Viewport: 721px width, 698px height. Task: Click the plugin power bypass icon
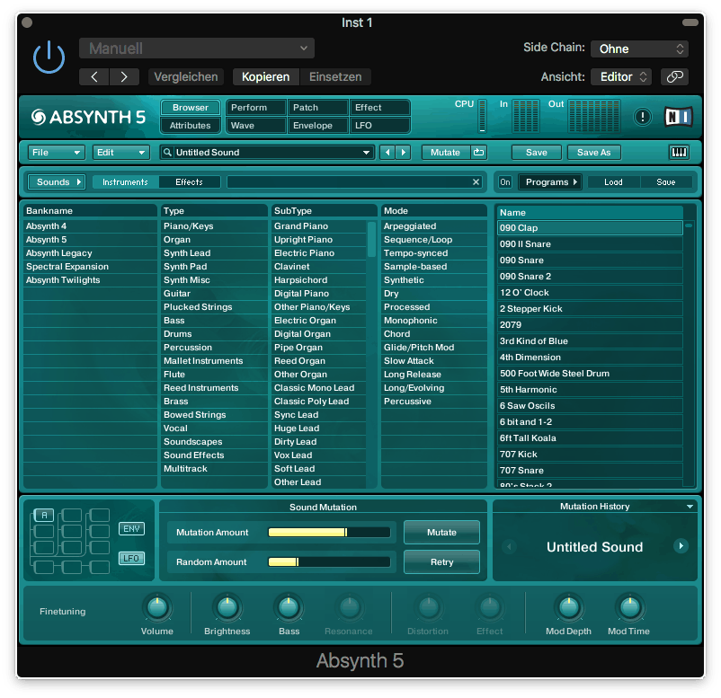pyautogui.click(x=49, y=57)
